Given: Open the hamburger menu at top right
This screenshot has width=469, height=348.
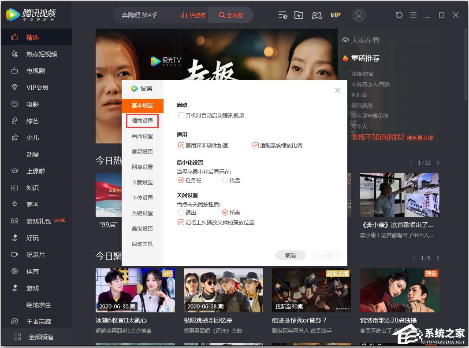Looking at the screenshot, I should click(x=413, y=15).
